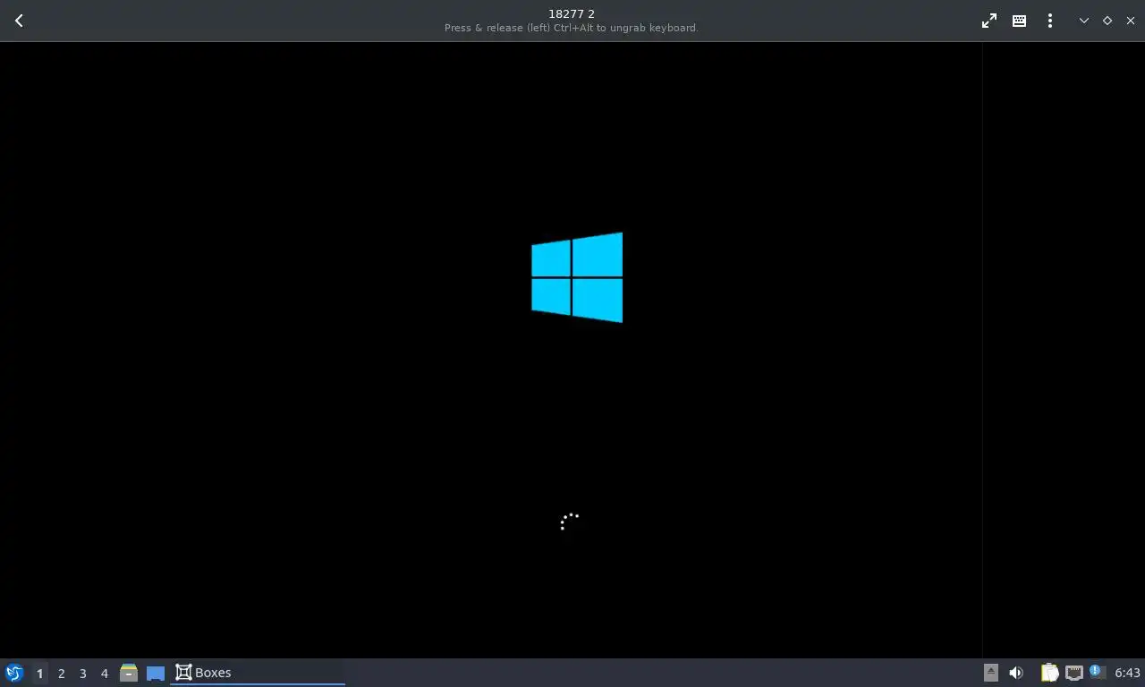Open the wired network connection icon
1145x687 pixels.
1074,673
